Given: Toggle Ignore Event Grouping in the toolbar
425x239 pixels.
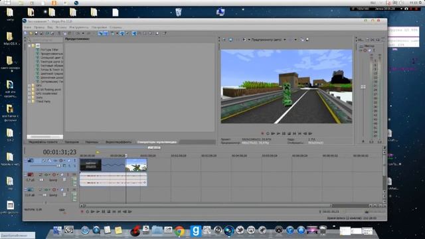Looking at the screenshot, I should [x=127, y=33].
